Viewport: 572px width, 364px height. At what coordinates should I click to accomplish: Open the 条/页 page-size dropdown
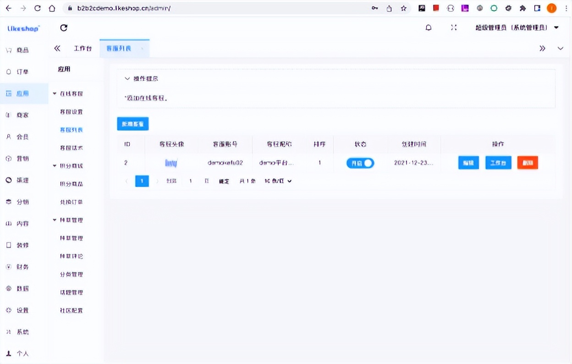[x=277, y=181]
